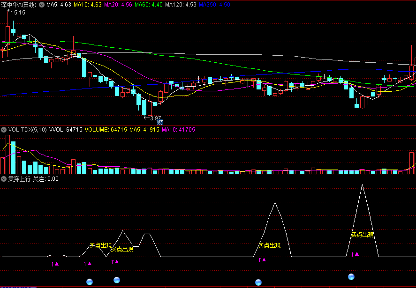Click the volume MA10: 41705 label
This screenshot has width=416, height=288.
[x=178, y=130]
